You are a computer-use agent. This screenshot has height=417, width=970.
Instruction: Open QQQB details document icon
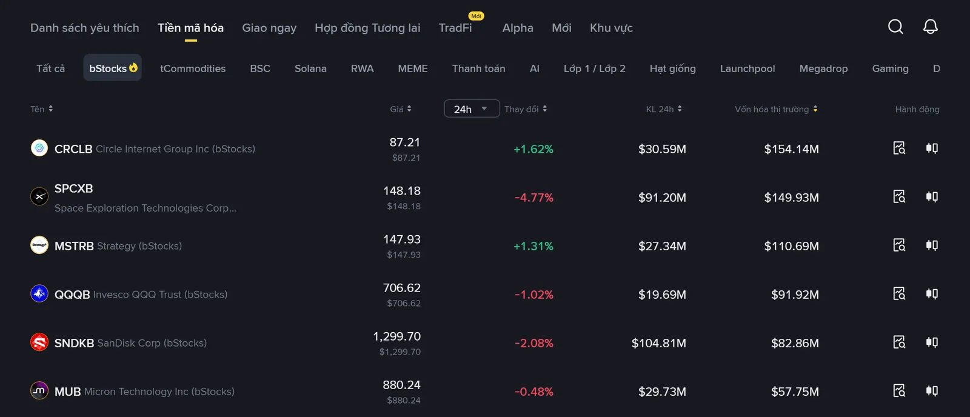[x=899, y=294]
